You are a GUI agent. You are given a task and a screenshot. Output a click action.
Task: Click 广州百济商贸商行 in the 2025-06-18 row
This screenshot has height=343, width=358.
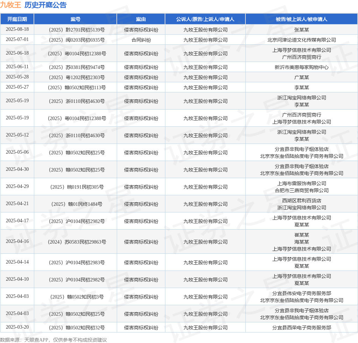coord(302,57)
